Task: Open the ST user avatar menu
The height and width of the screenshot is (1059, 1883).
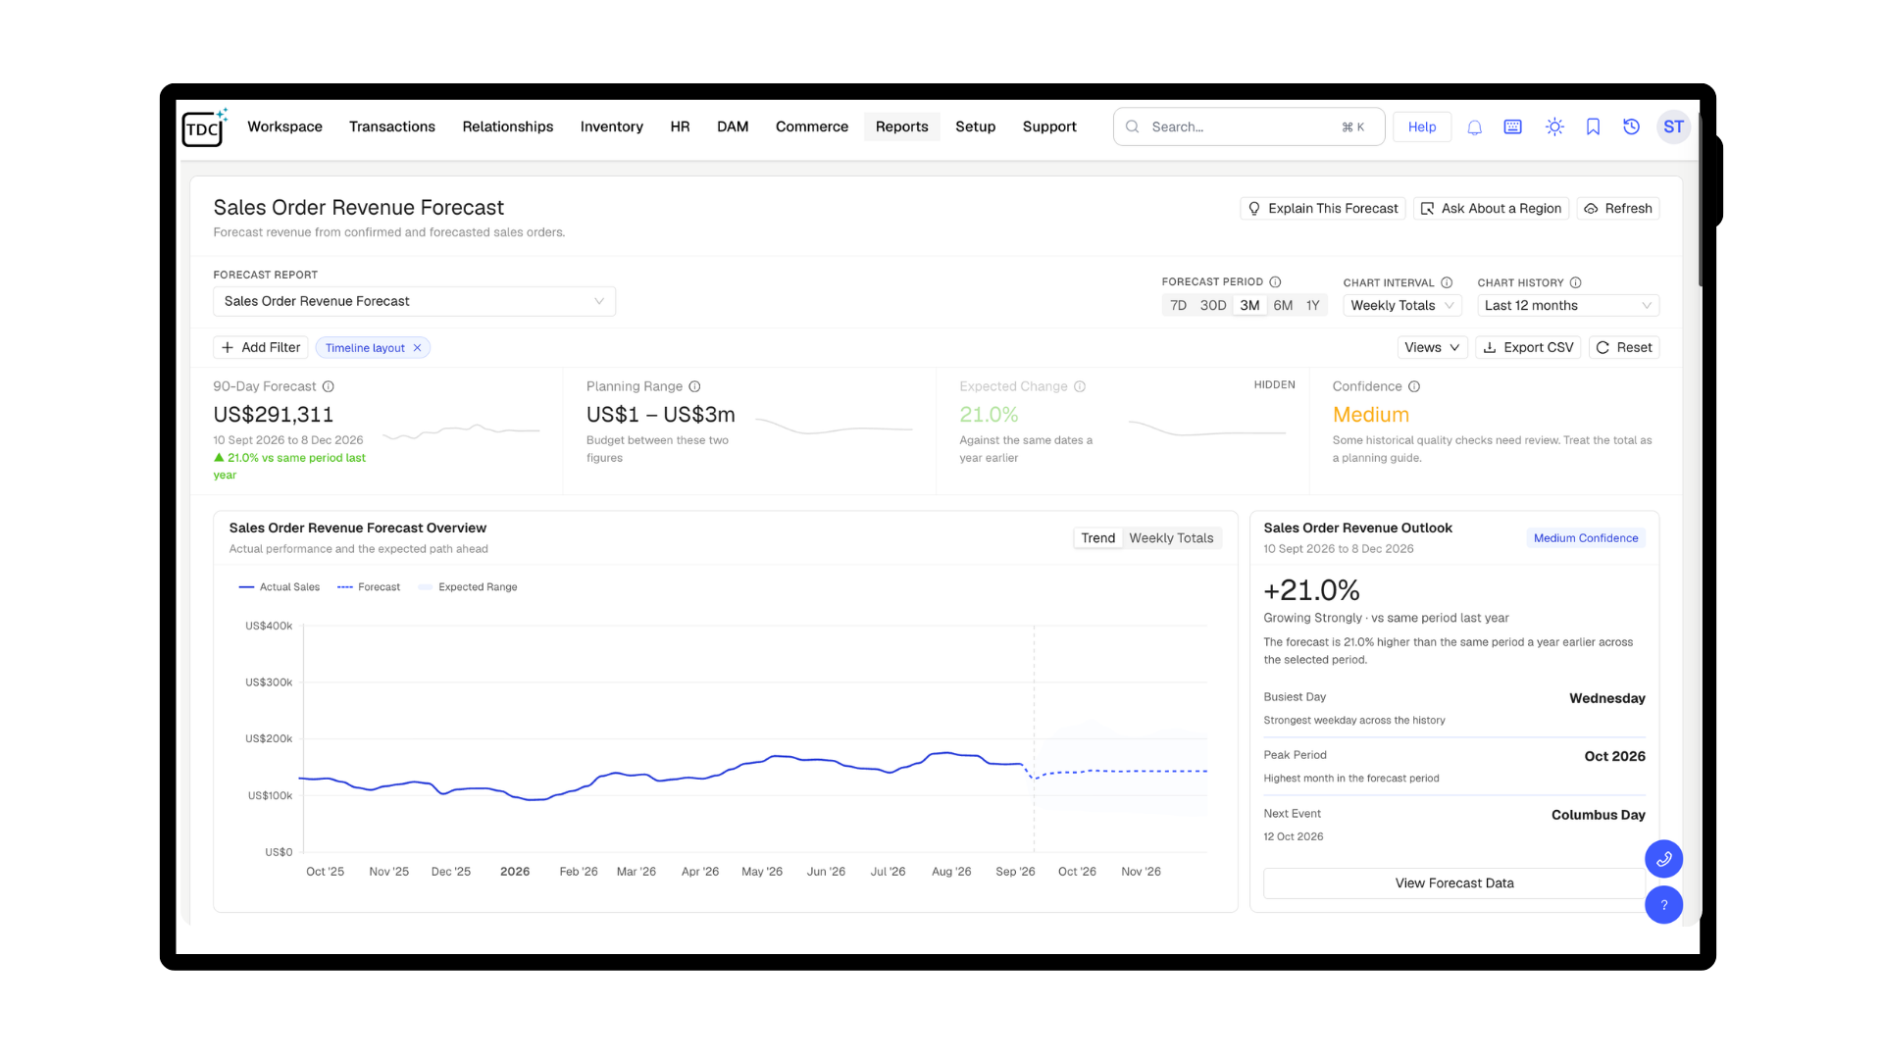Action: tap(1673, 127)
